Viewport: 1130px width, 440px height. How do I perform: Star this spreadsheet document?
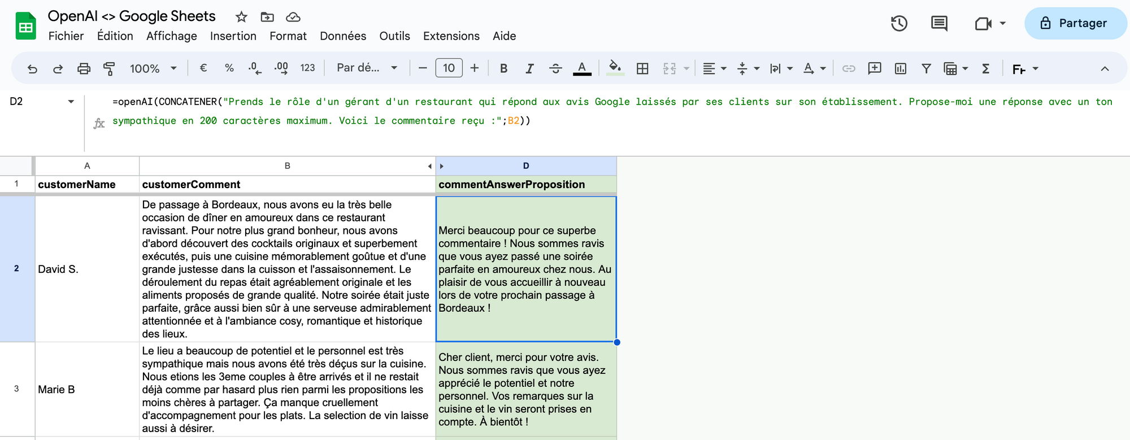click(241, 17)
